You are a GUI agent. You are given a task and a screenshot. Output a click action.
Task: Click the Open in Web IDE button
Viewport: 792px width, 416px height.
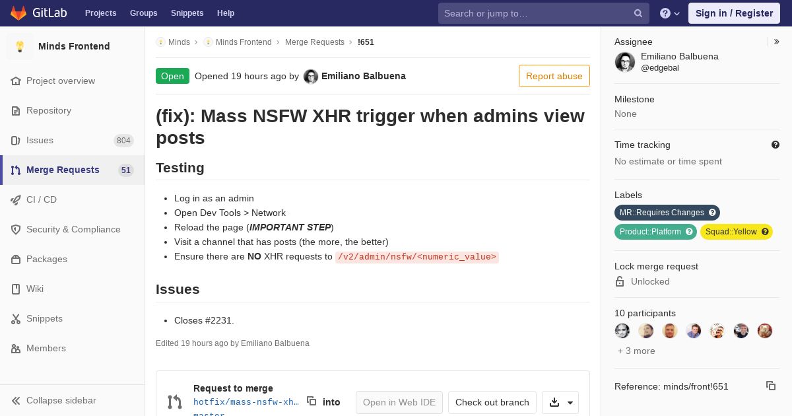[399, 402]
